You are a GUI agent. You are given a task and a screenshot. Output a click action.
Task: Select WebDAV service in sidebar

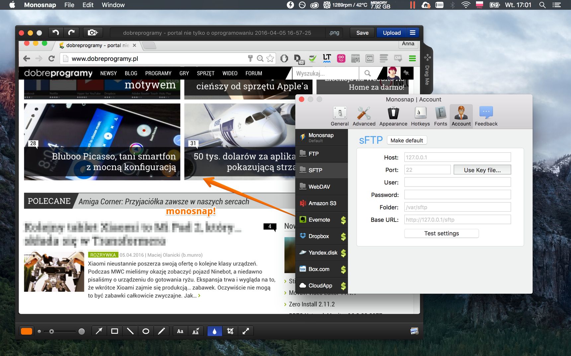tap(322, 187)
